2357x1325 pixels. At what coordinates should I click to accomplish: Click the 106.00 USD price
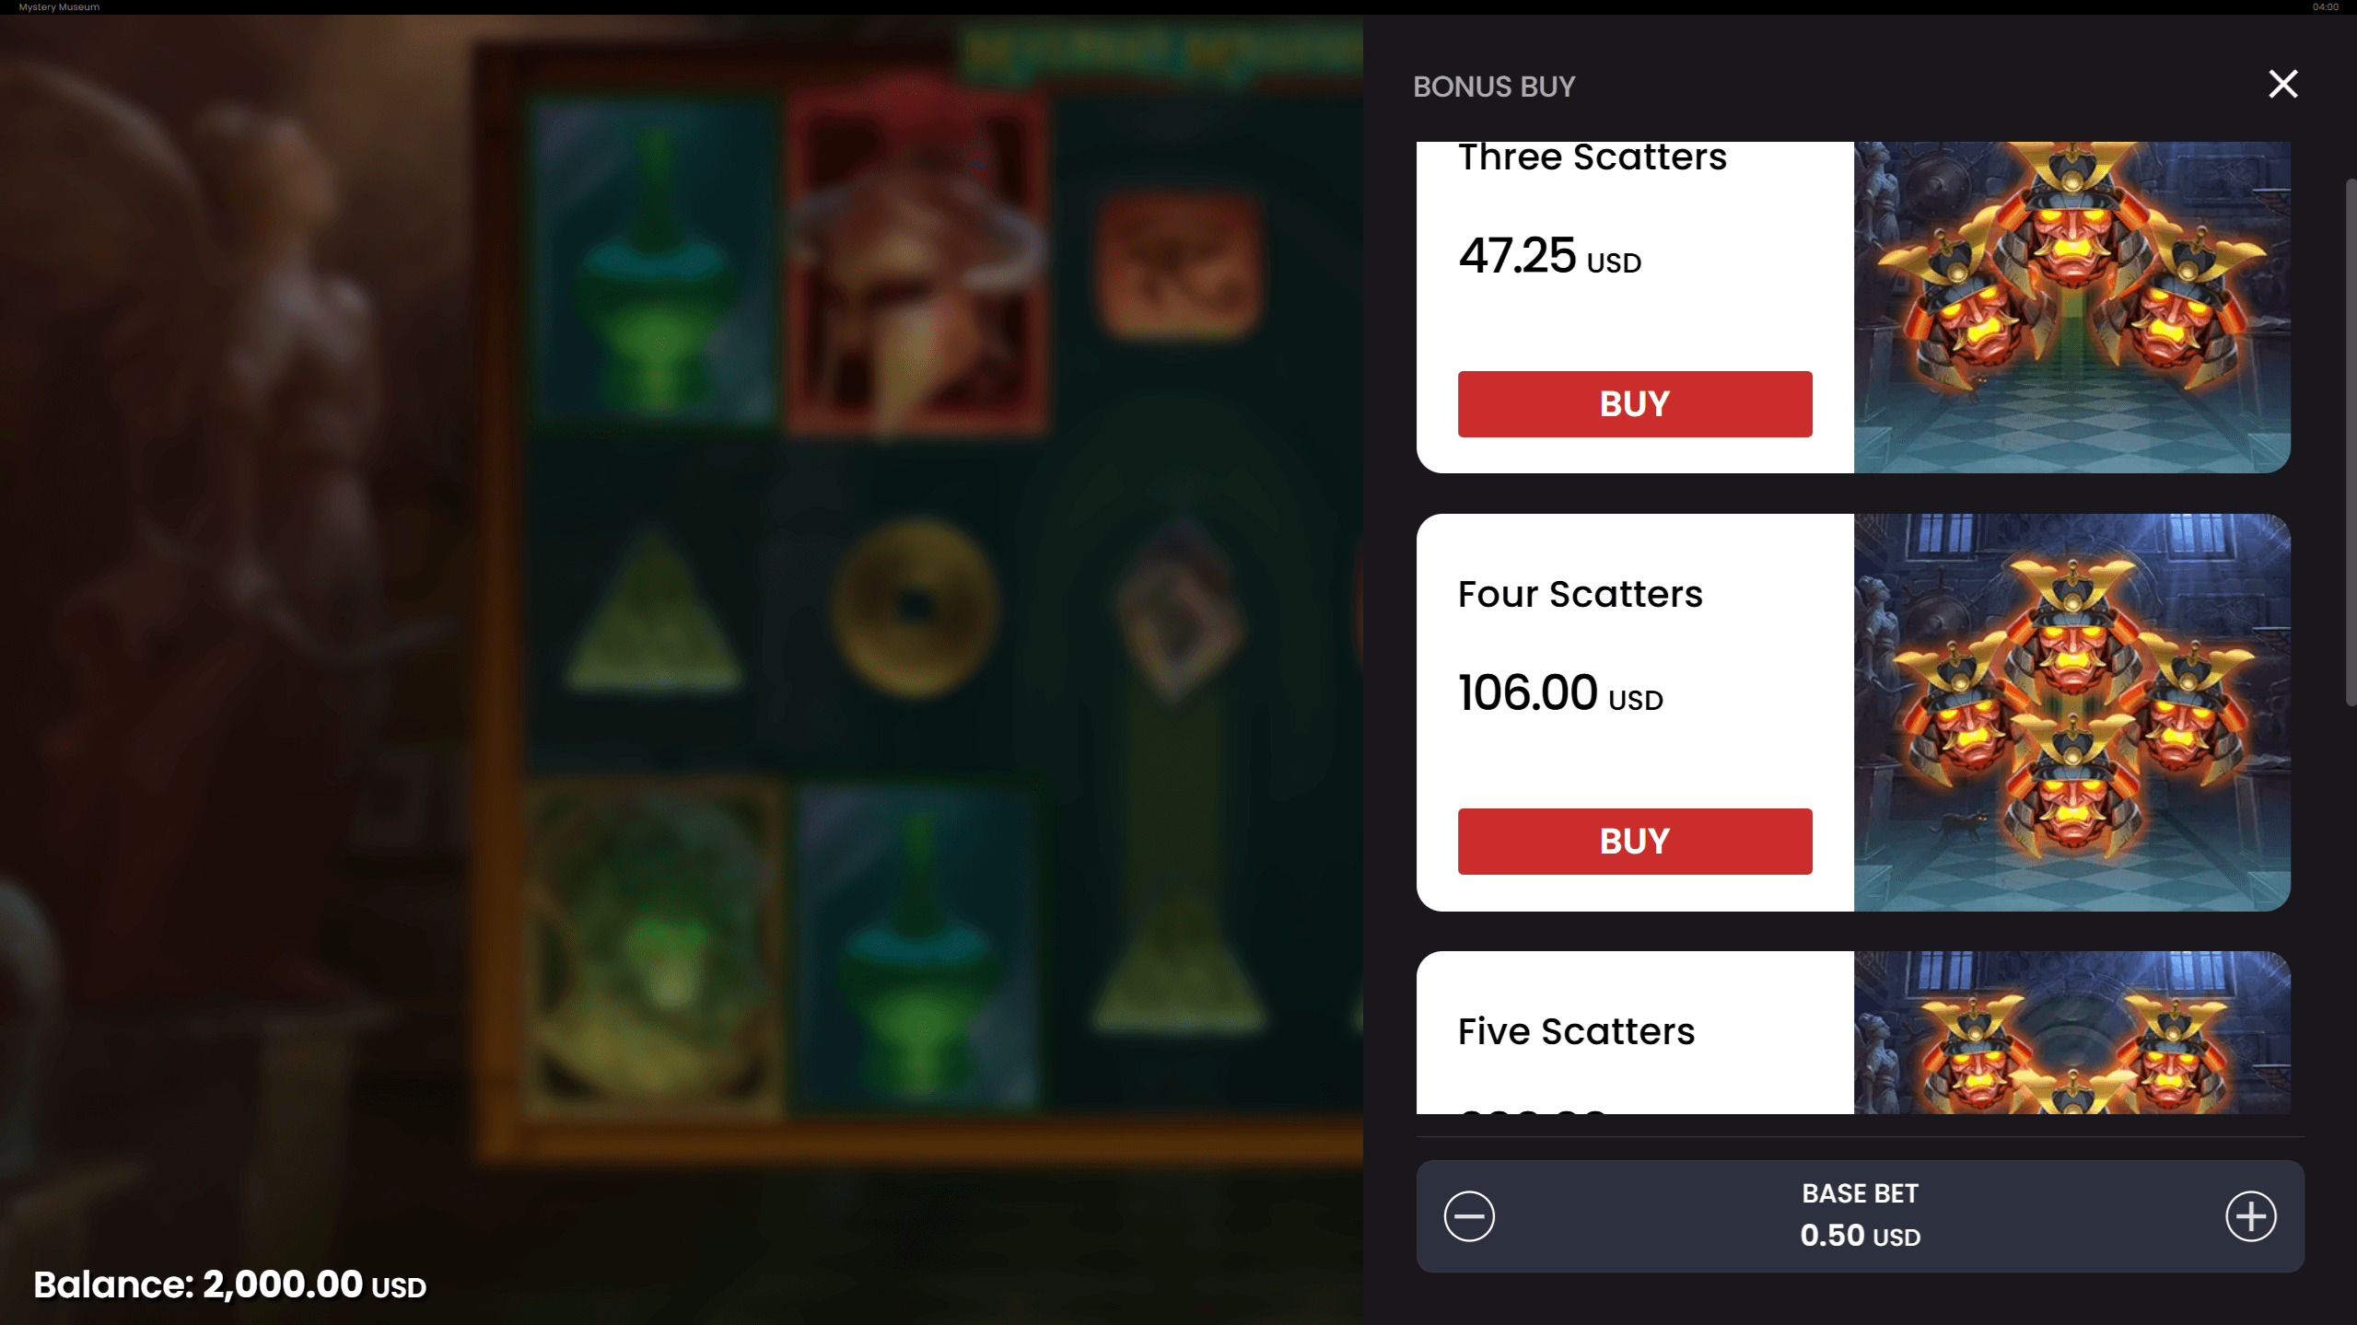coord(1559,692)
